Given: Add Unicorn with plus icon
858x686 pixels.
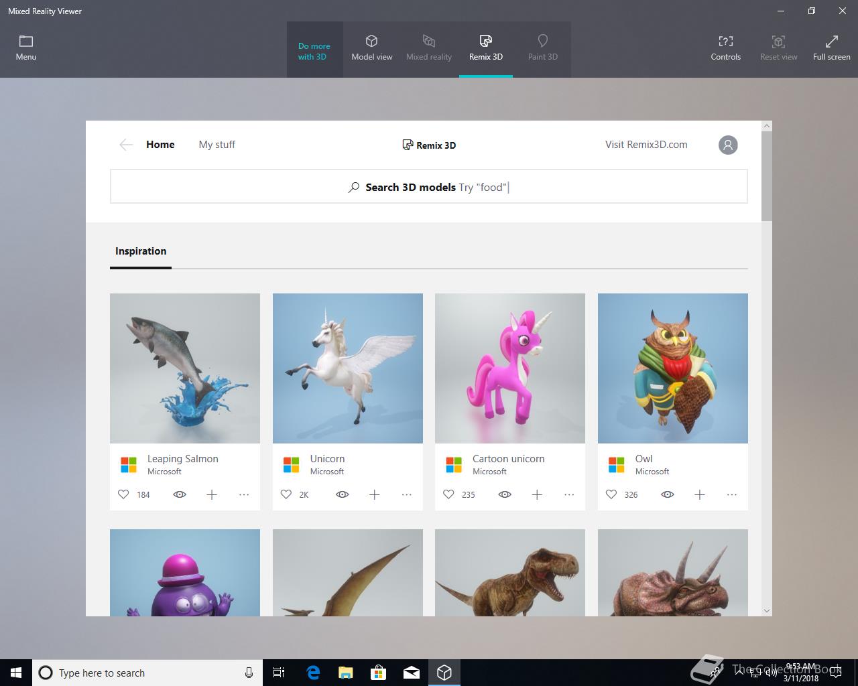Looking at the screenshot, I should tap(375, 494).
